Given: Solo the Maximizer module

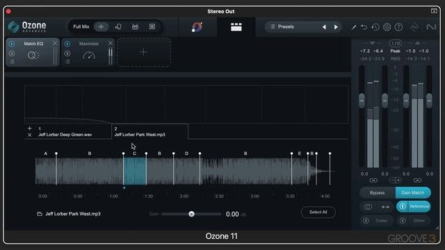Looking at the screenshot, I should click(67, 53).
